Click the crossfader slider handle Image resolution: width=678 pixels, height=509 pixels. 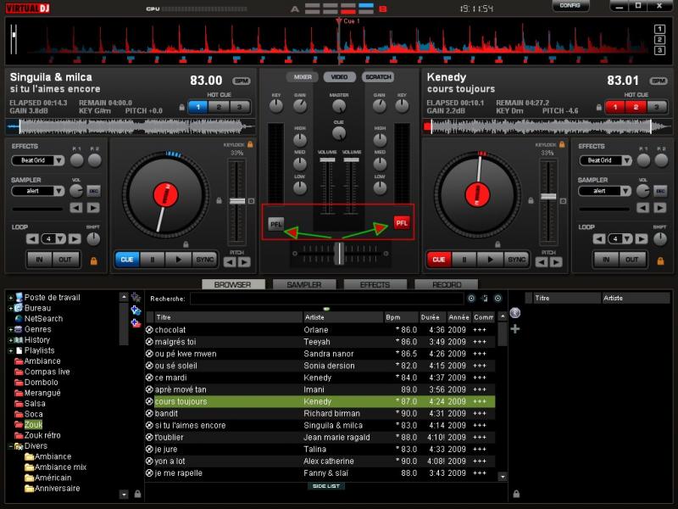pos(339,253)
